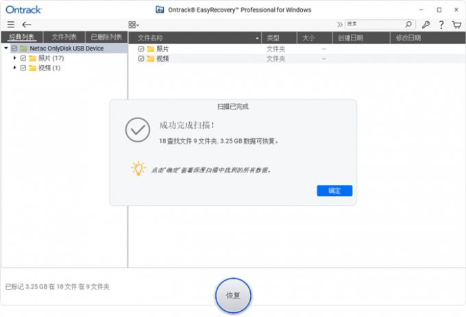This screenshot has width=466, height=317.
Task: Open the shopping cart icon
Action: [456, 25]
